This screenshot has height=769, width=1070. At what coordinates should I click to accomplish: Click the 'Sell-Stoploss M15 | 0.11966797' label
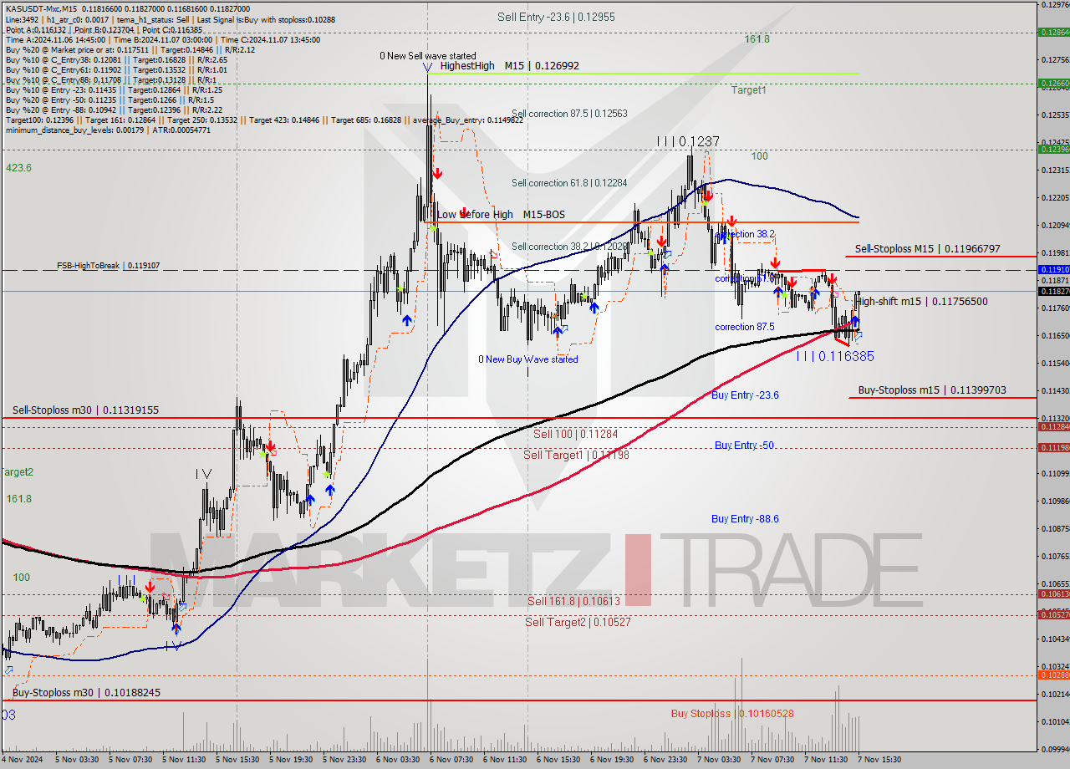(x=928, y=249)
